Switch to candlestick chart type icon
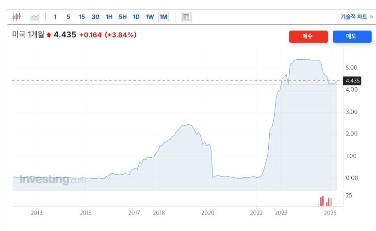Image resolution: width=376 pixels, height=231 pixels. (x=16, y=17)
